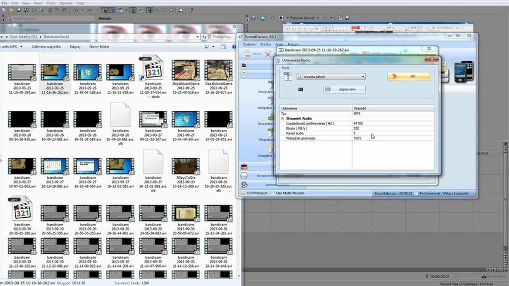This screenshot has height=286, width=509.
Task: Click BandicamSave2 in the Explorer address bar
Action: pyautogui.click(x=57, y=37)
